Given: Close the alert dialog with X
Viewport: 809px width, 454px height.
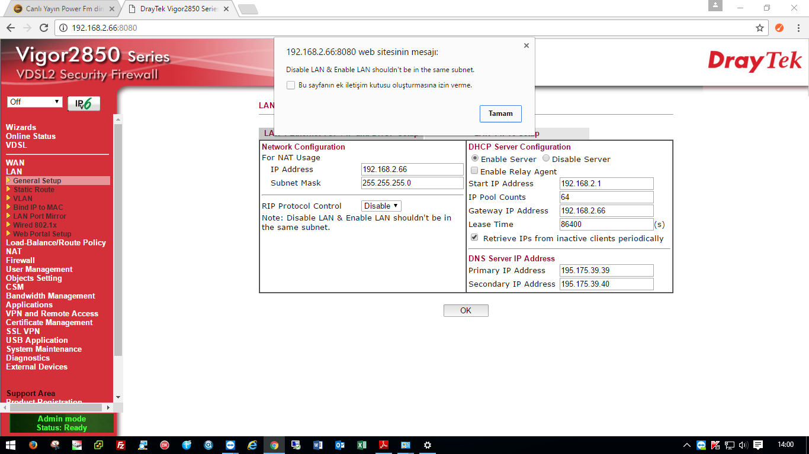Looking at the screenshot, I should (526, 46).
